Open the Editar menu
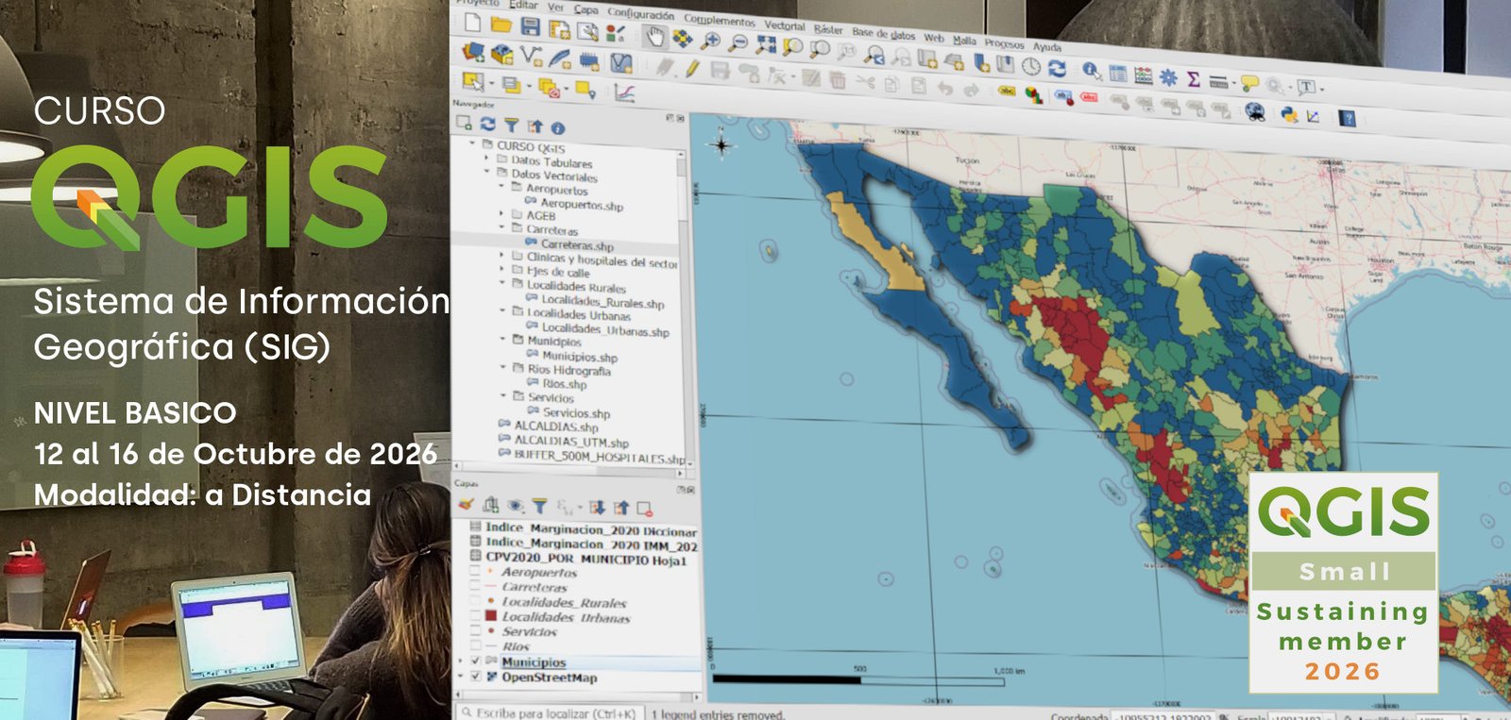Image resolution: width=1511 pixels, height=720 pixels. point(523,5)
